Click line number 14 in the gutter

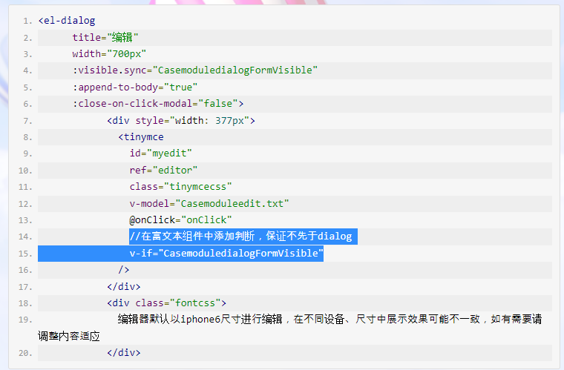pyautogui.click(x=25, y=237)
